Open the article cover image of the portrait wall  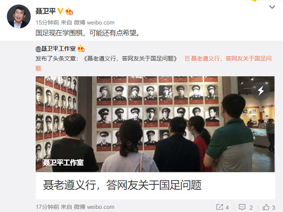point(155,124)
